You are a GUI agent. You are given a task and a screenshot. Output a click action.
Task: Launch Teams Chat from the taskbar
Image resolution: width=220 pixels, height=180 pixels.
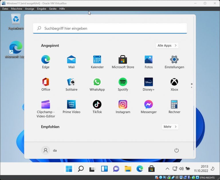tap(116, 169)
